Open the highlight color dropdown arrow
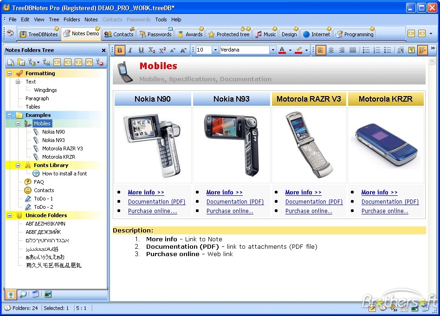The width and height of the screenshot is (440, 316). click(x=306, y=50)
